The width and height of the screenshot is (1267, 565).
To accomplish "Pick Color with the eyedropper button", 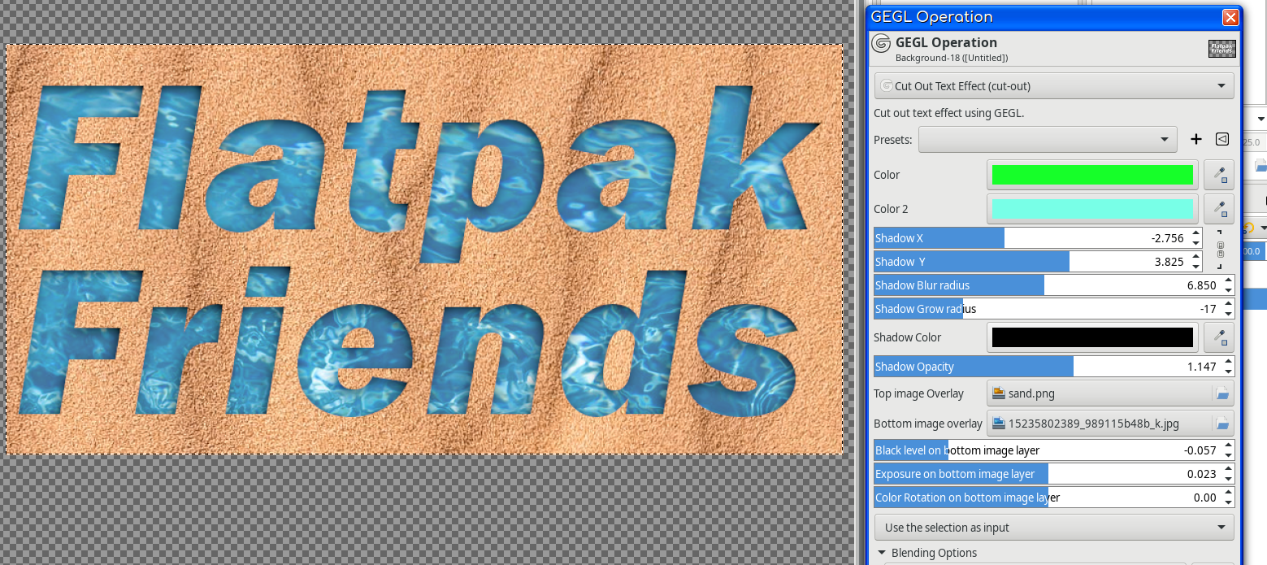I will (x=1220, y=175).
